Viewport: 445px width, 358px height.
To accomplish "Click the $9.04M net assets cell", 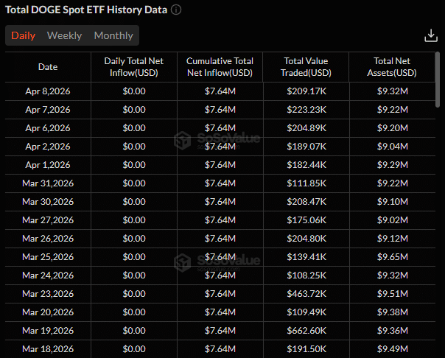I will [x=392, y=147].
